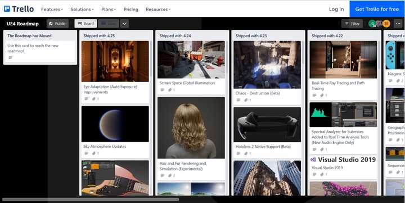Open the board menu three-dots icon
The width and height of the screenshot is (405, 203).
398,24
